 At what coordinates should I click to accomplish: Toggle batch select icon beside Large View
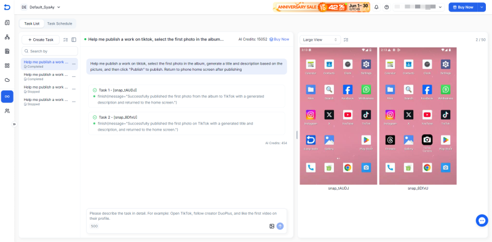point(346,39)
